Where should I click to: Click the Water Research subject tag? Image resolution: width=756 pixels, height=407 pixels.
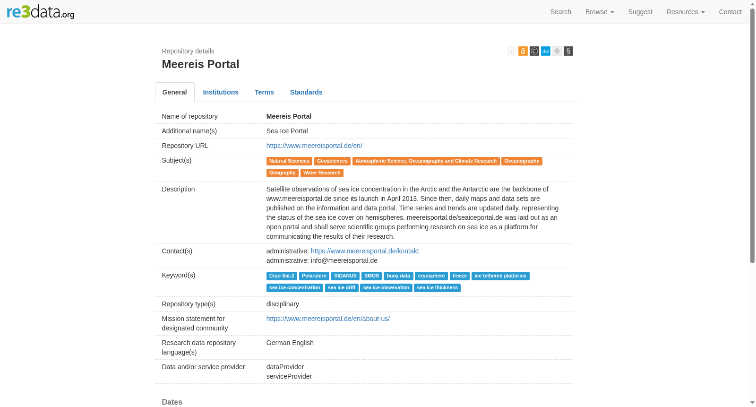[x=322, y=173]
